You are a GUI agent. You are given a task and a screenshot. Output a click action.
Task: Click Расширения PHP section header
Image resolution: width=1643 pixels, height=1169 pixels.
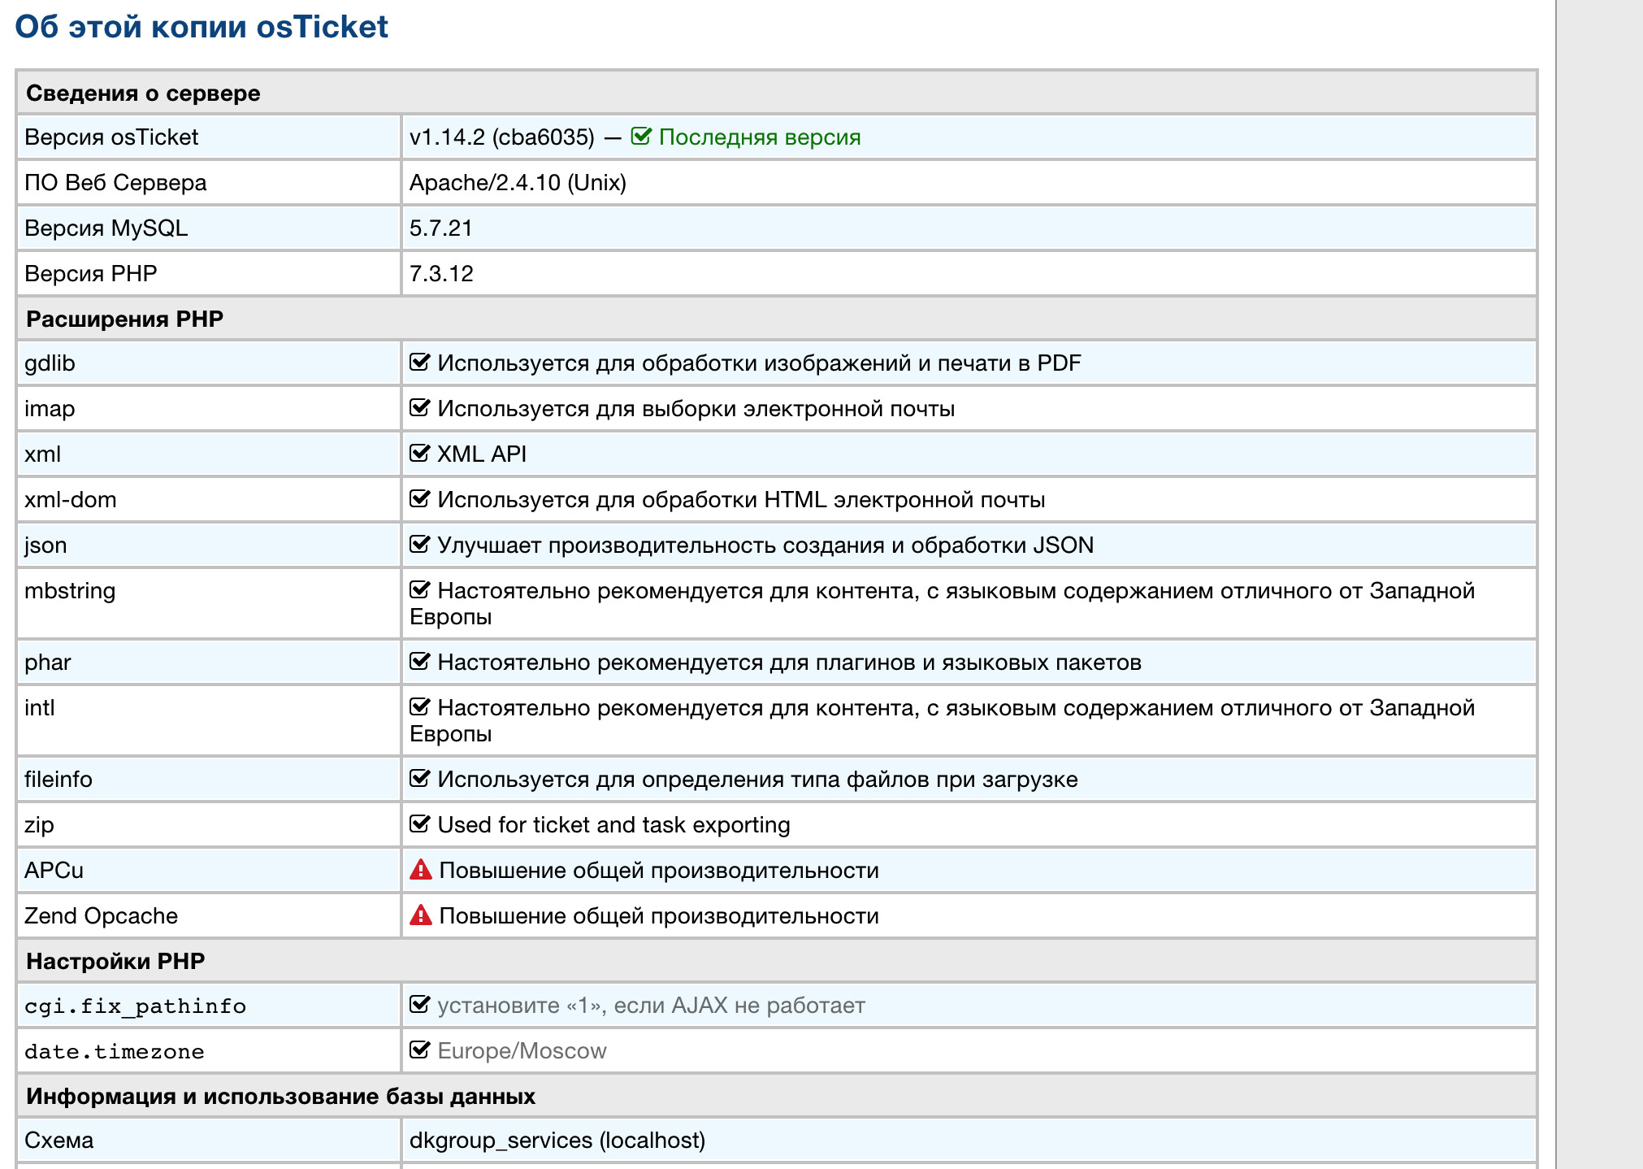(x=124, y=319)
